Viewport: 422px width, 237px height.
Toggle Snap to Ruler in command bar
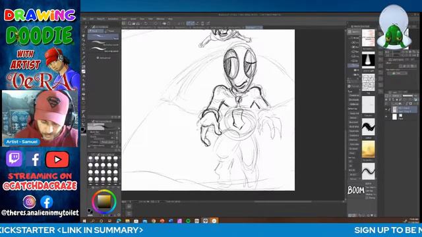point(189,24)
